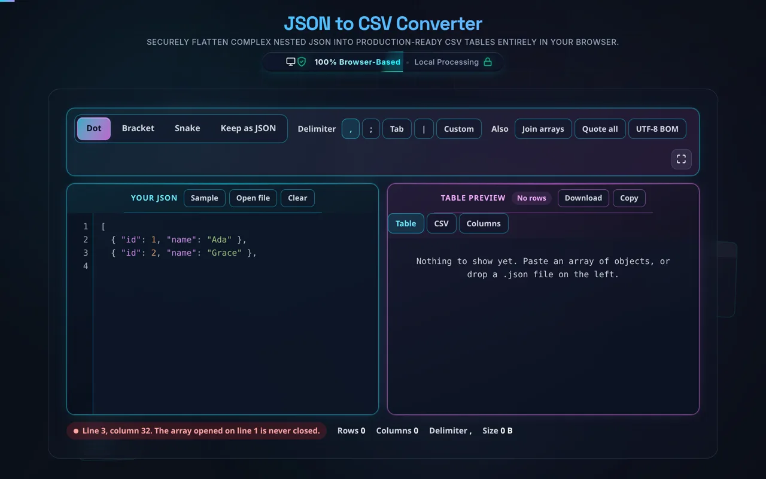
Task: Choose the Custom delimiter option
Action: pos(459,129)
